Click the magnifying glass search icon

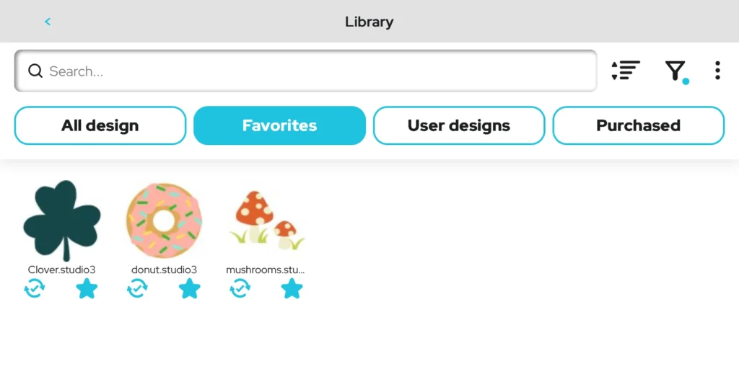35,71
